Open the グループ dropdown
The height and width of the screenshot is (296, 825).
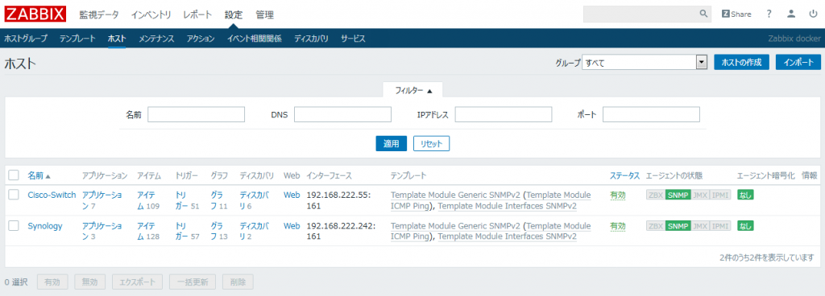coord(644,63)
